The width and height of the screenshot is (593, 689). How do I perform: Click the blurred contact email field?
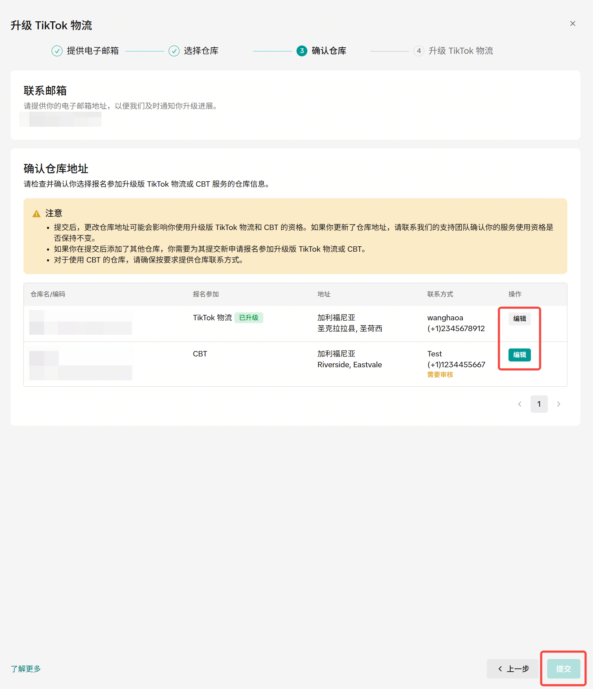coord(60,119)
